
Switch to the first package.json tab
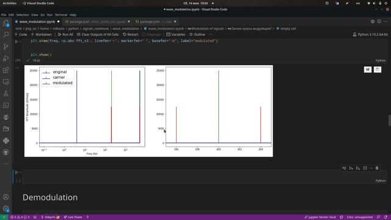[97, 22]
